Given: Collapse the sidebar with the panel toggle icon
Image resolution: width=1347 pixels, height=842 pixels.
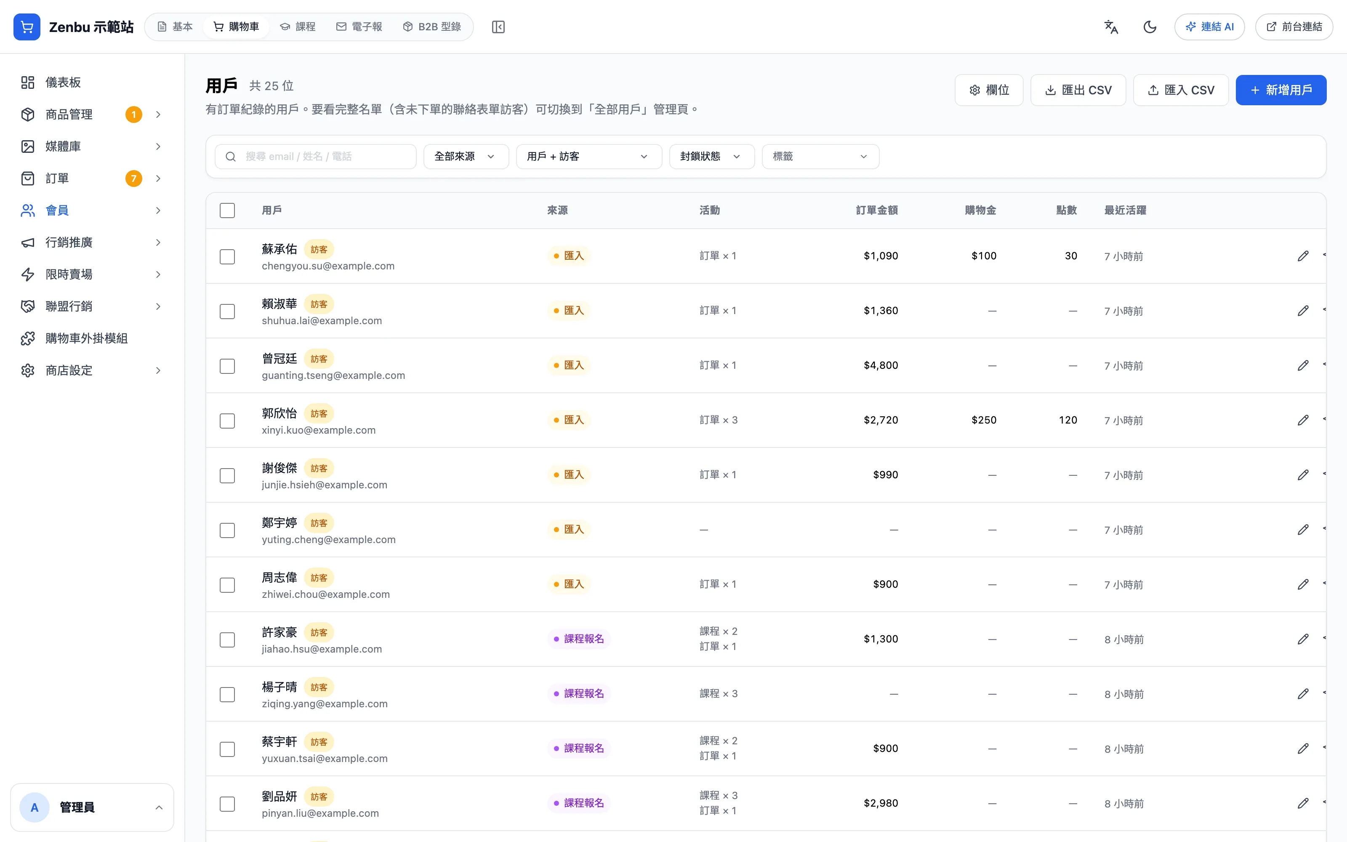Looking at the screenshot, I should (x=498, y=27).
